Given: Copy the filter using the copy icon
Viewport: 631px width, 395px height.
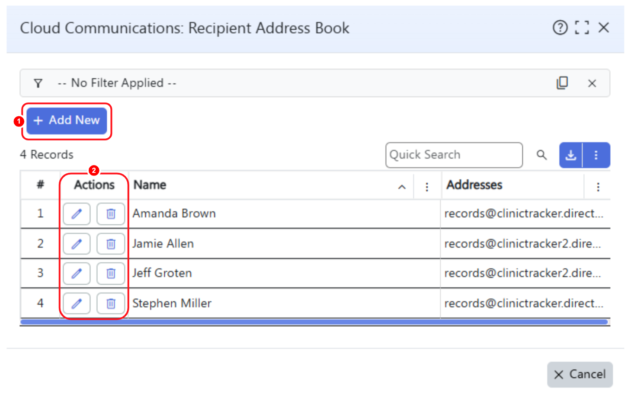Looking at the screenshot, I should point(562,83).
